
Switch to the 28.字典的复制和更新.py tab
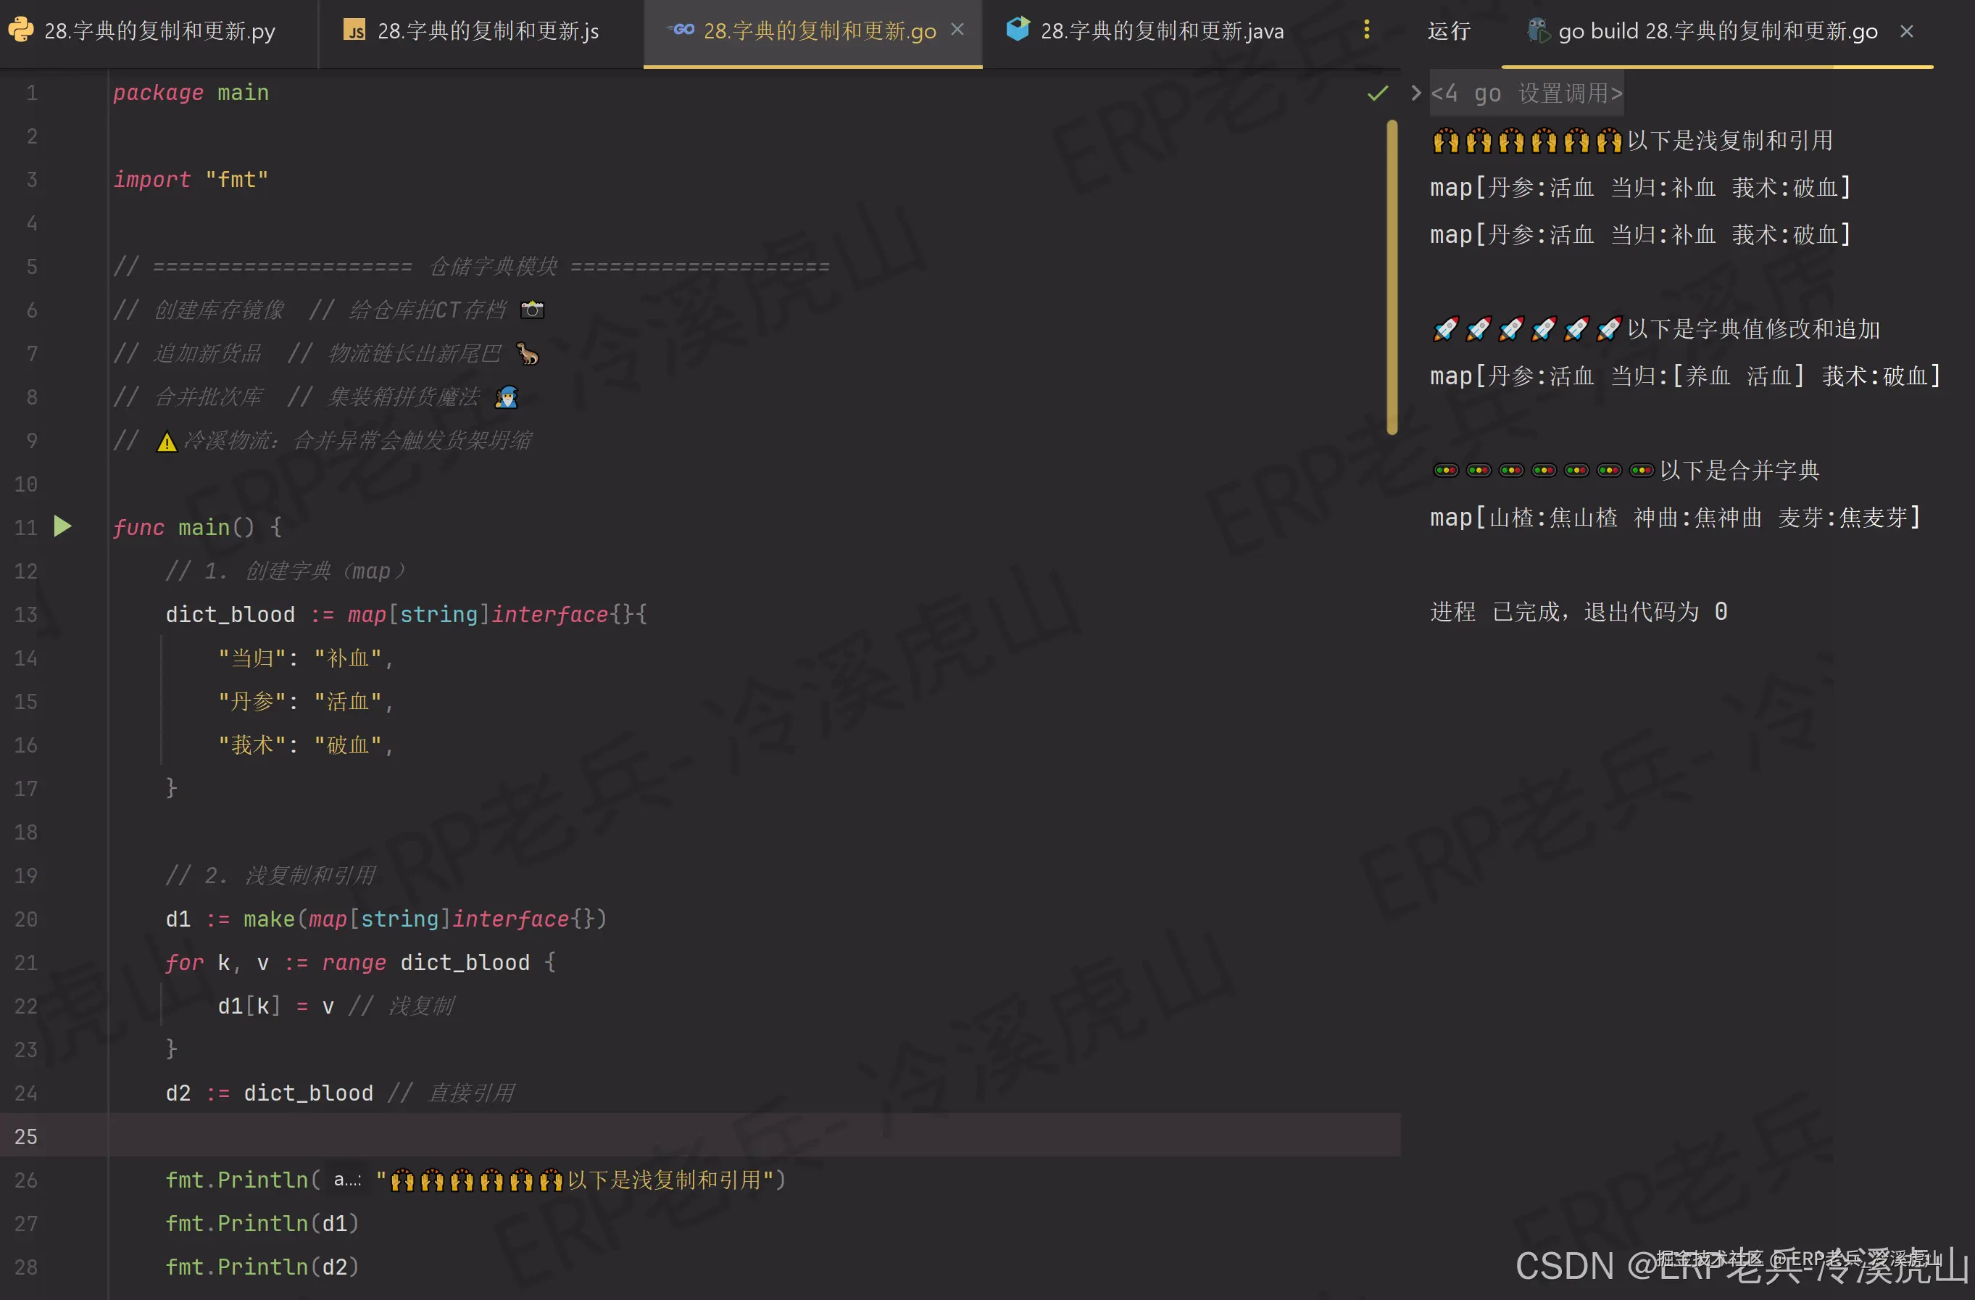coord(159,32)
